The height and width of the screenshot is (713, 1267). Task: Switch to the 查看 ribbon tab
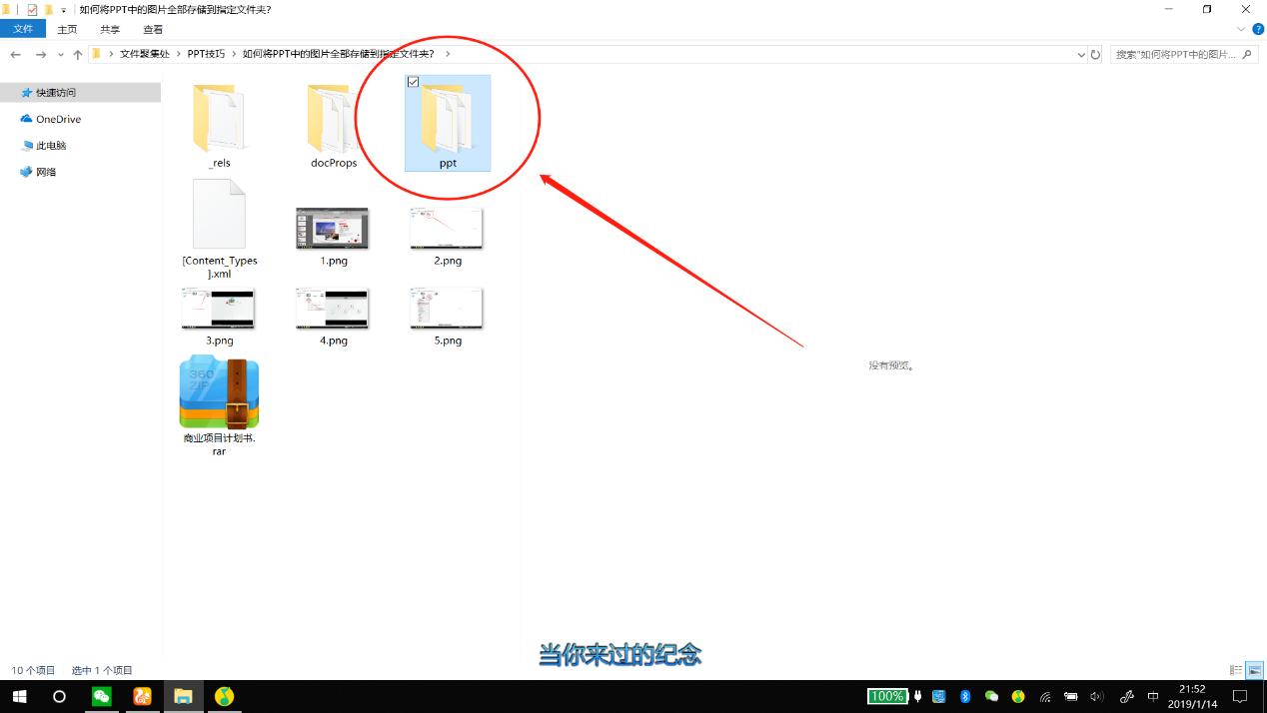[153, 29]
